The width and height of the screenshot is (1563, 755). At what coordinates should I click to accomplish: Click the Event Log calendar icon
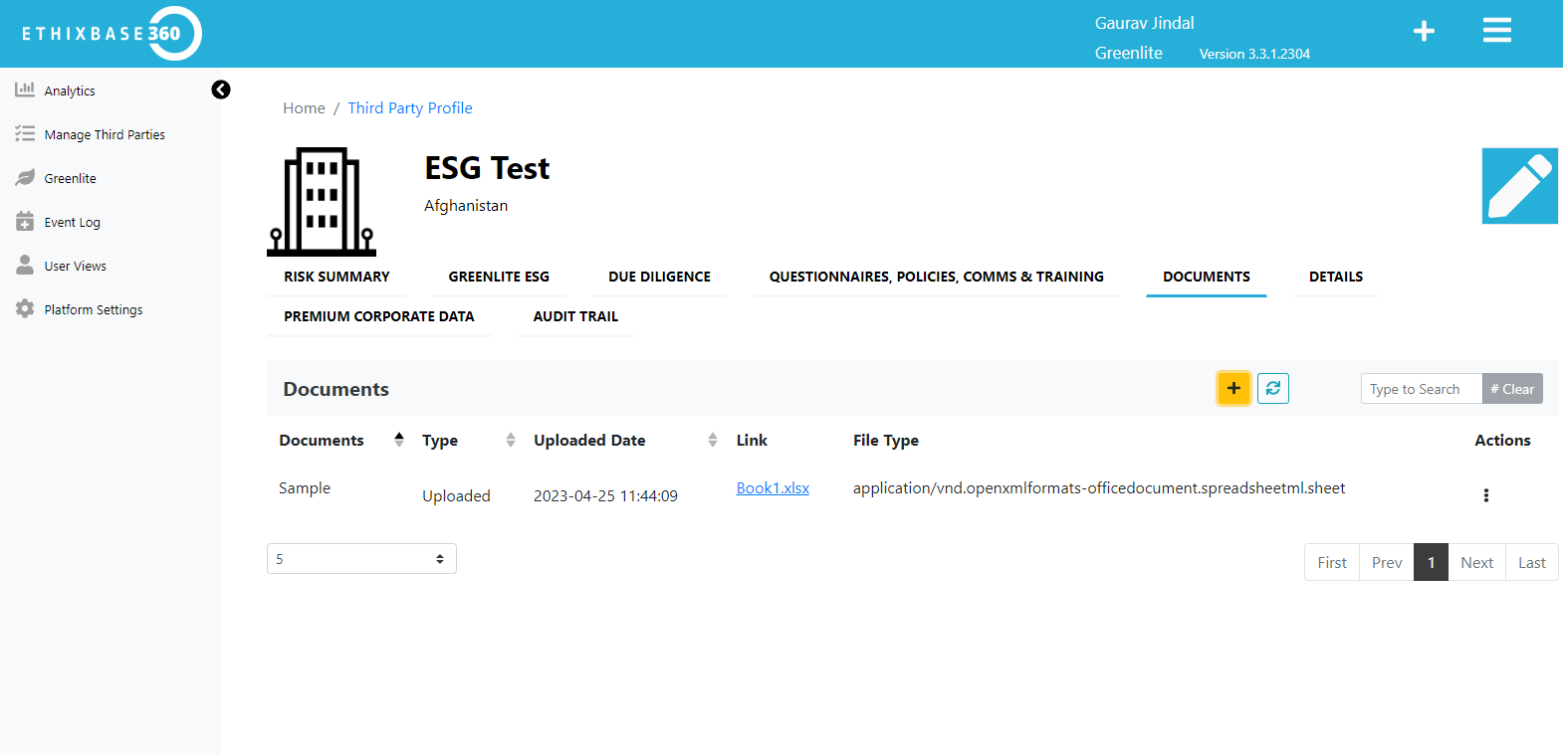click(x=25, y=221)
